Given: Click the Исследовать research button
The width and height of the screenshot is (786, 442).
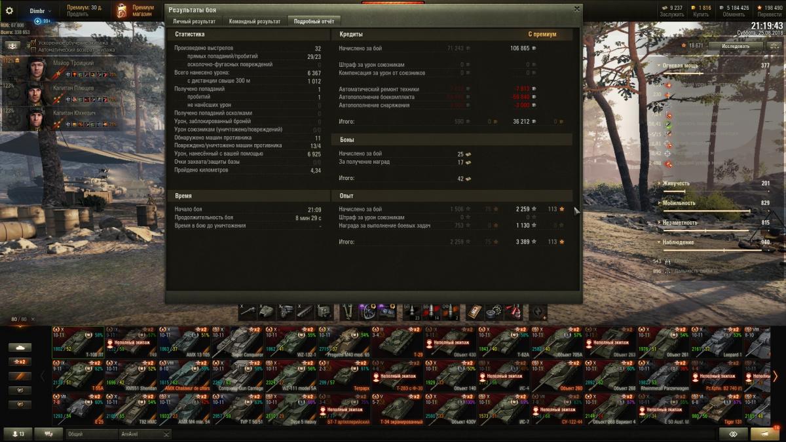Looking at the screenshot, I should (736, 46).
